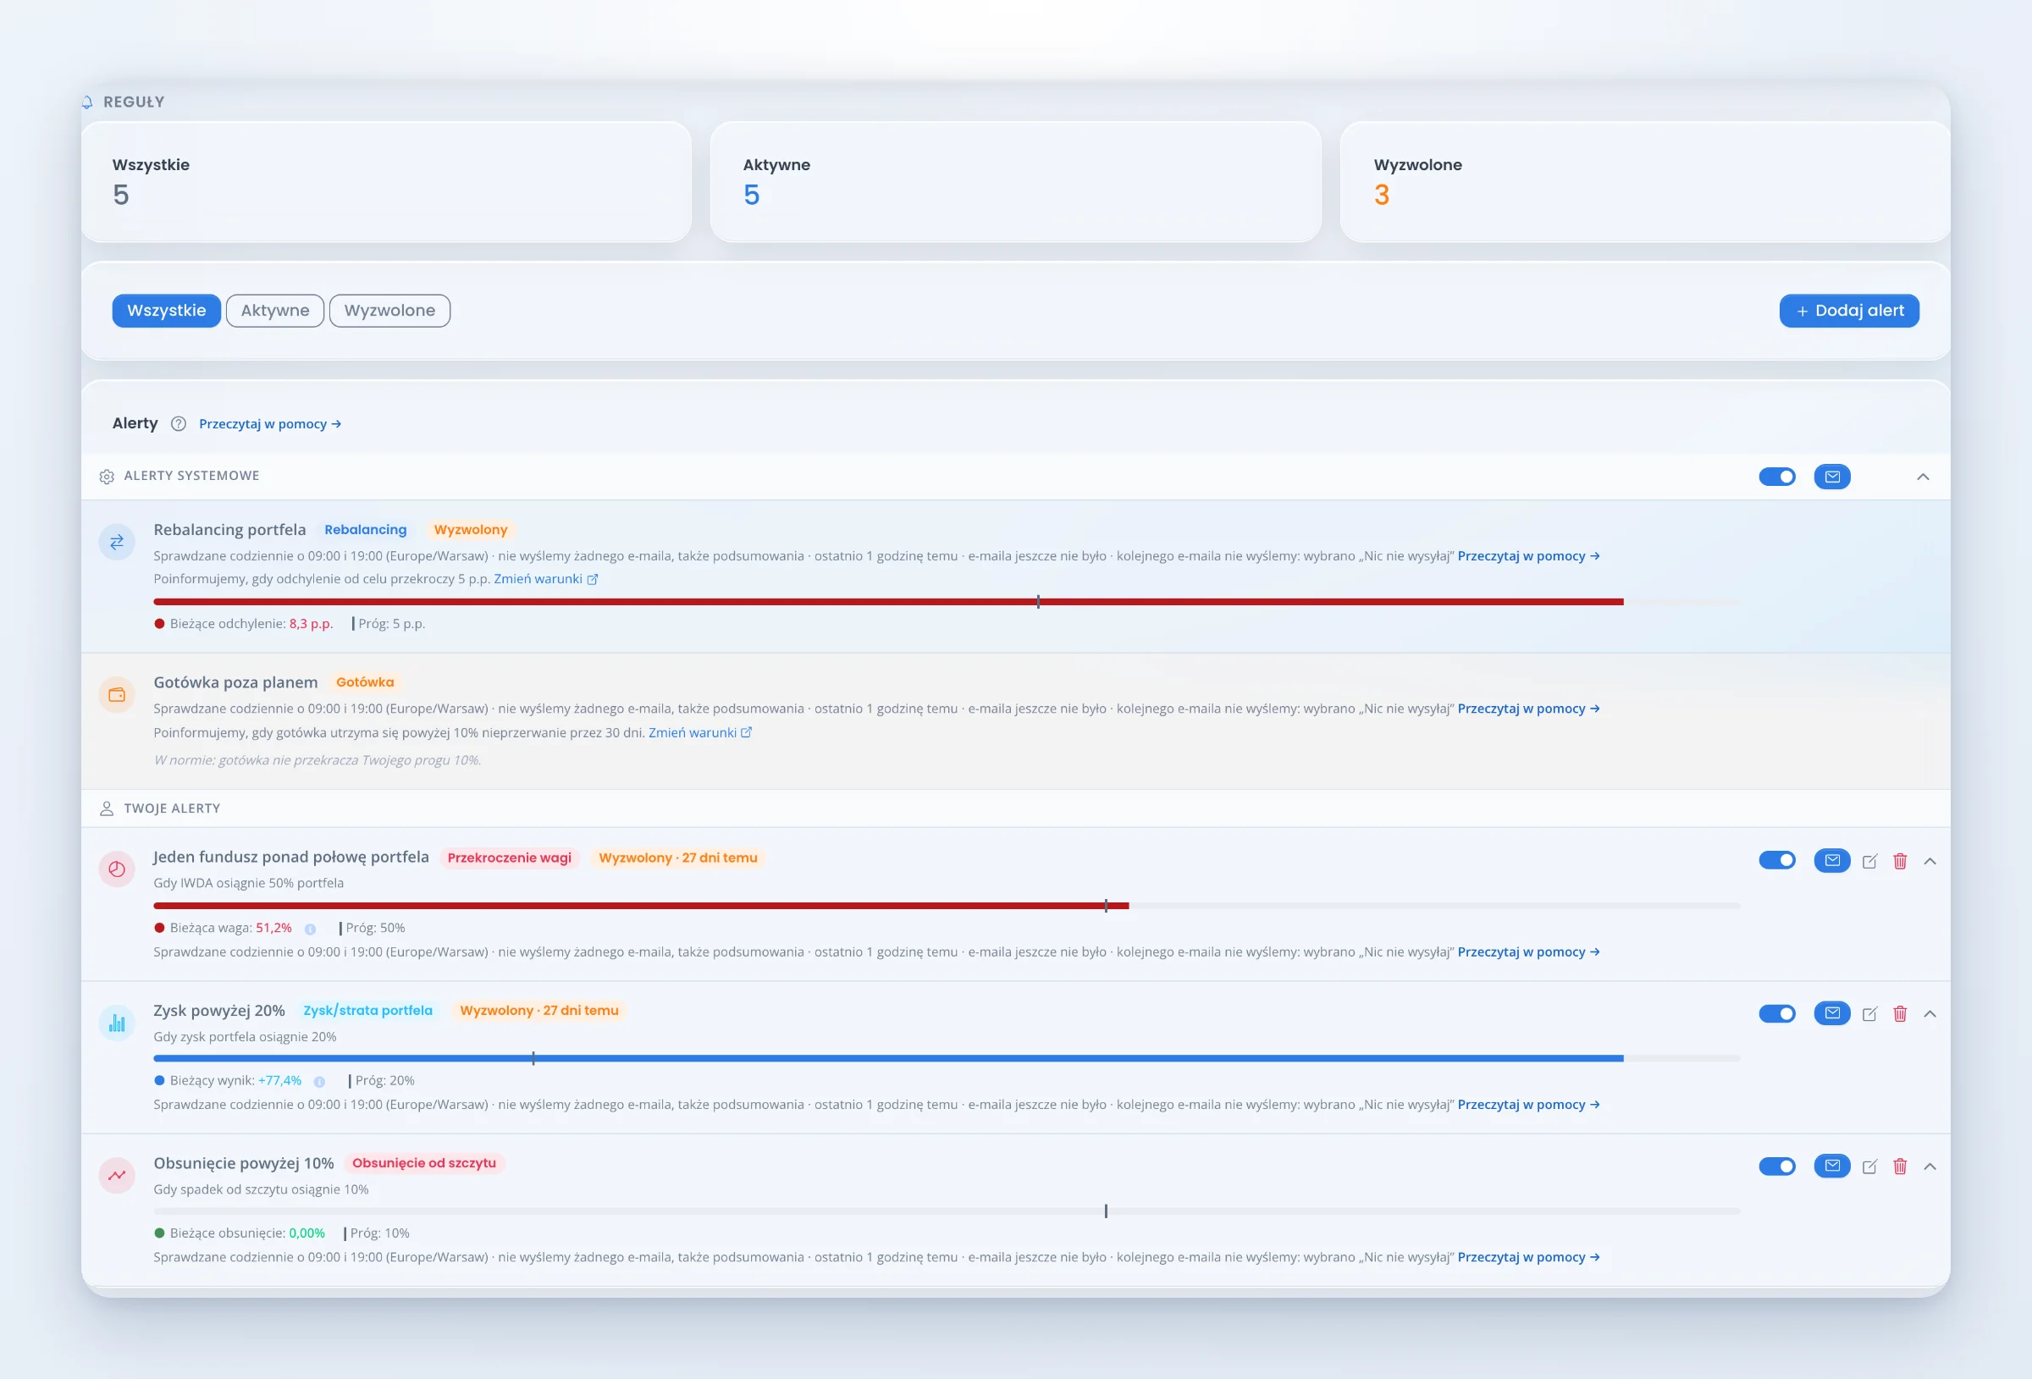Toggle email notifications for Obsunięcie powyżej 10%

tap(1832, 1166)
